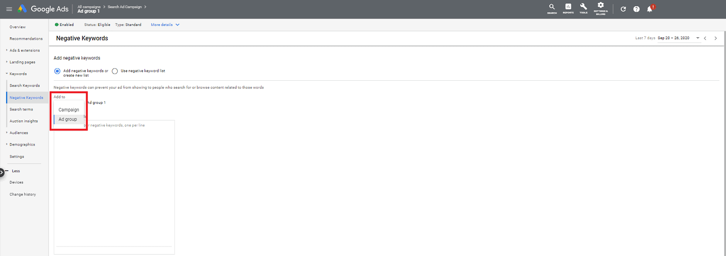Open the Help question mark icon
Viewport: 726px width, 256px height.
pos(636,9)
